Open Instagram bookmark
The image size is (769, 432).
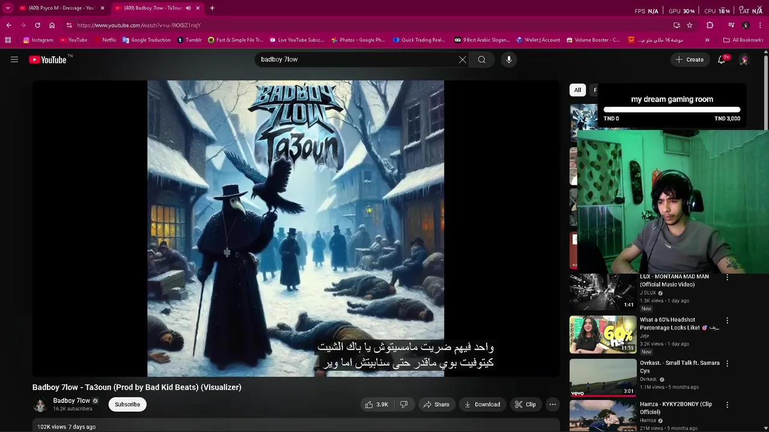pos(38,40)
